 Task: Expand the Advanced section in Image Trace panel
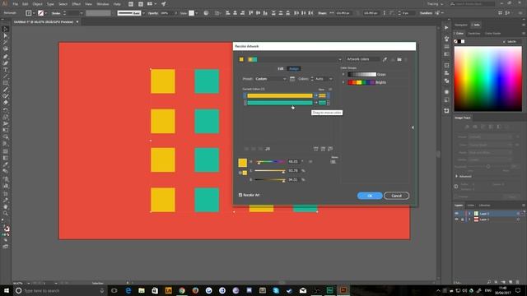pos(456,176)
